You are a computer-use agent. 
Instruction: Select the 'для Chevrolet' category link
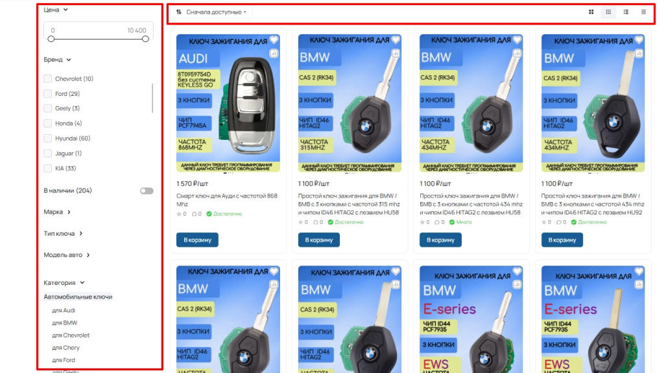(70, 335)
